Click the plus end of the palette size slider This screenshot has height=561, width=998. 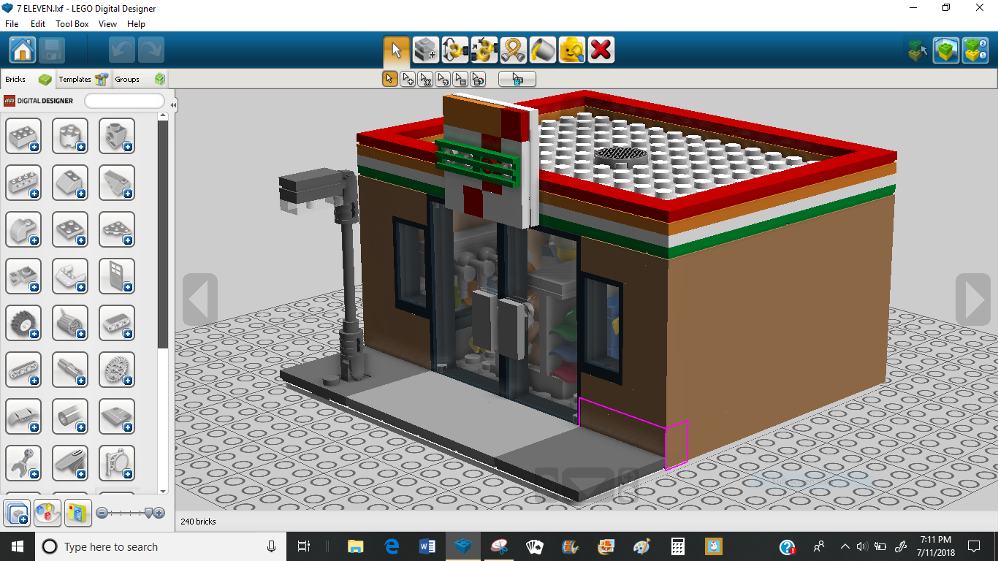(x=159, y=513)
